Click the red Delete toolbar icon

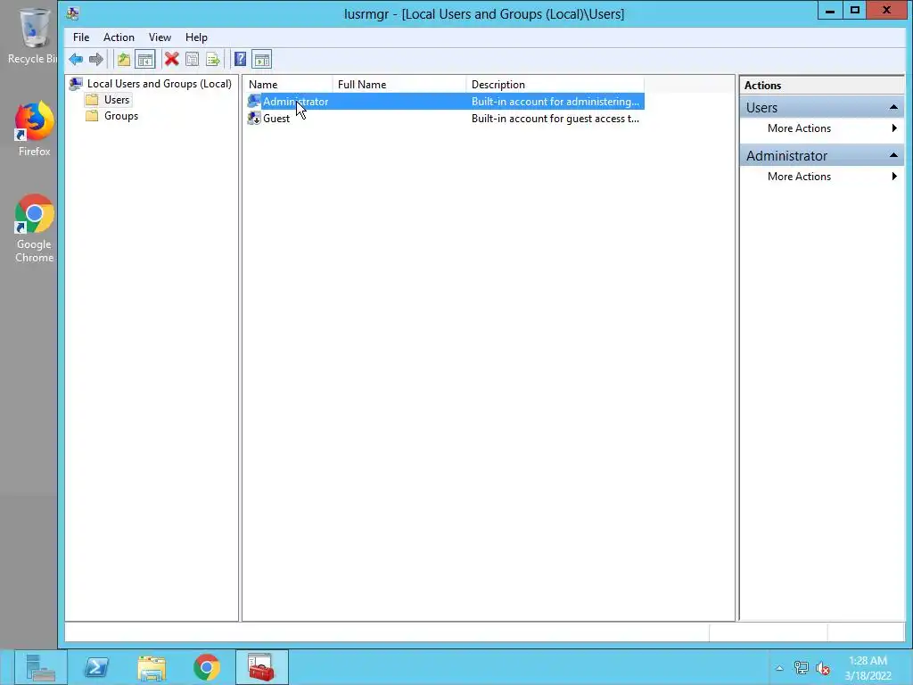click(171, 59)
